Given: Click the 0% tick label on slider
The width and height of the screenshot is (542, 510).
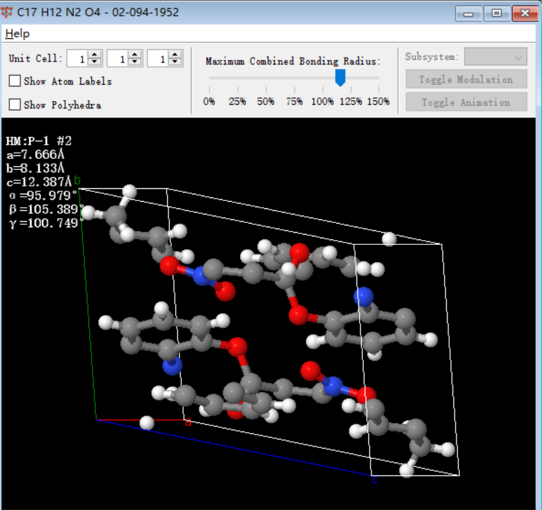Looking at the screenshot, I should click(209, 102).
